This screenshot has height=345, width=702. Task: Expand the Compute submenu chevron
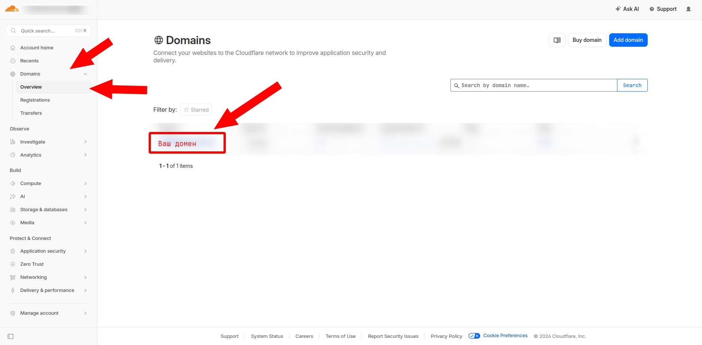pyautogui.click(x=85, y=184)
